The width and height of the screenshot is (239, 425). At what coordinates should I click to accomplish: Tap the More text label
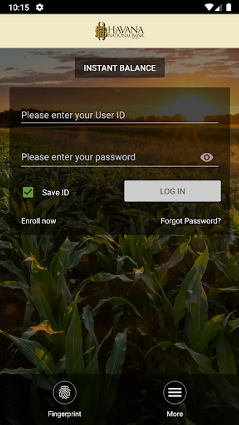click(x=175, y=414)
